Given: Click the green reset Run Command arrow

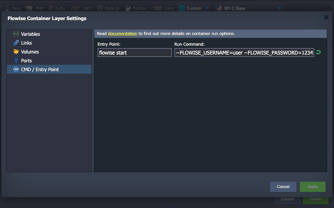Looking at the screenshot, I should click(x=318, y=53).
